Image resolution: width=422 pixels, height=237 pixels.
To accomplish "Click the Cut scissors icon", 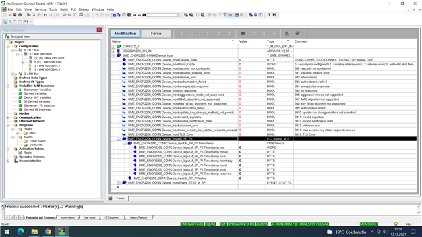I will click(x=34, y=15).
